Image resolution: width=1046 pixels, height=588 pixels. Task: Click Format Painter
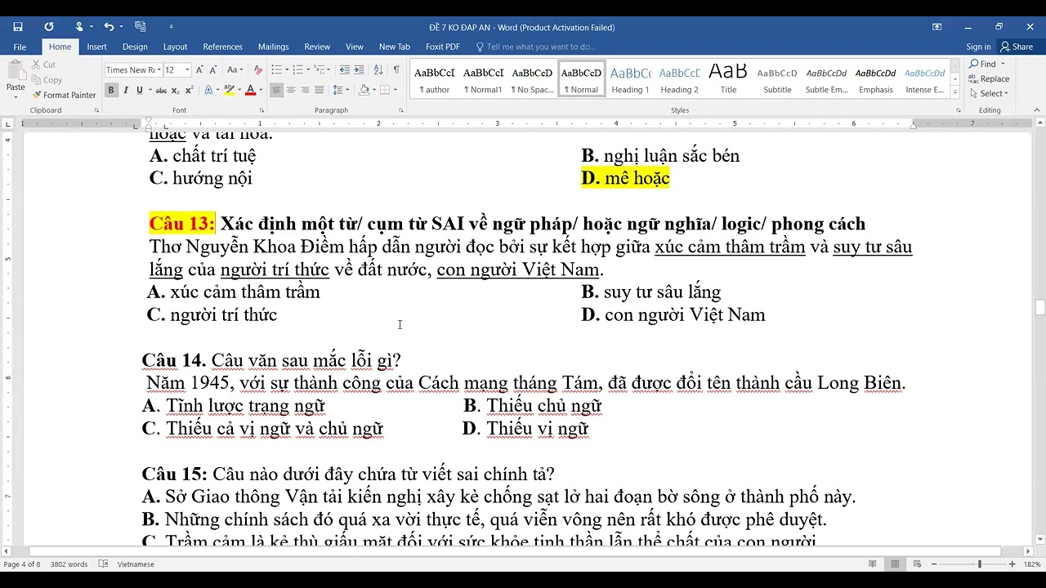click(x=63, y=95)
